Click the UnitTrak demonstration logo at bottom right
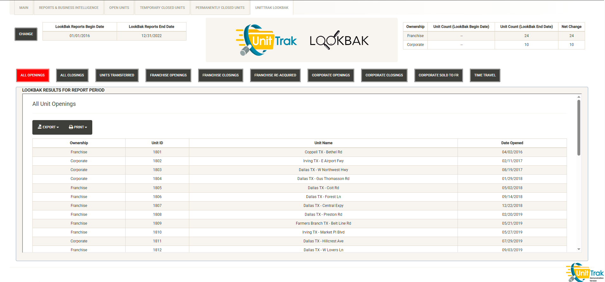 coord(585,272)
